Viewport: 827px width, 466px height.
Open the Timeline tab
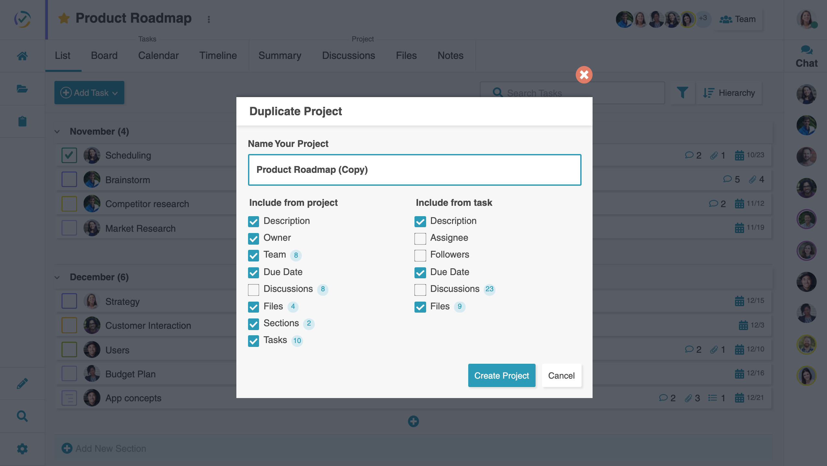pyautogui.click(x=218, y=56)
